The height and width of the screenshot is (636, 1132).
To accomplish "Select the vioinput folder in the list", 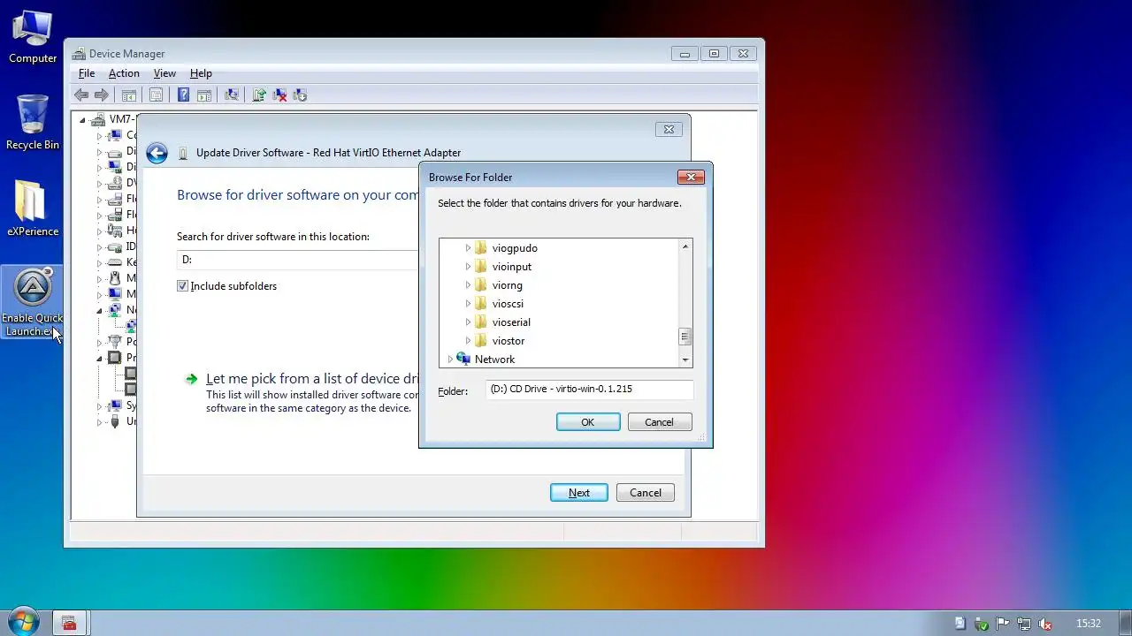I will [x=512, y=267].
